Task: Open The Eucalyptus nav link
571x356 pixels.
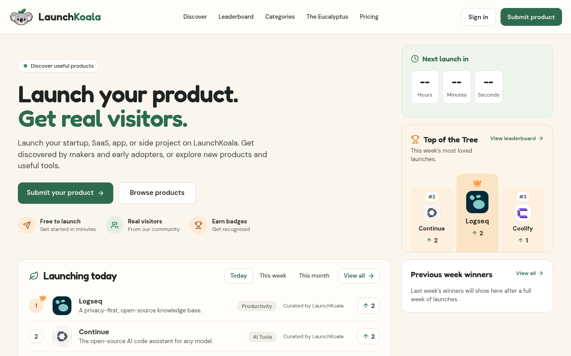Action: [x=327, y=17]
